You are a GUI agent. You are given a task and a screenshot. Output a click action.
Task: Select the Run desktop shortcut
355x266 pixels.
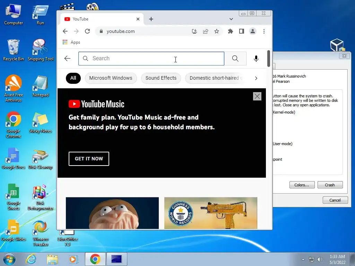click(x=40, y=15)
